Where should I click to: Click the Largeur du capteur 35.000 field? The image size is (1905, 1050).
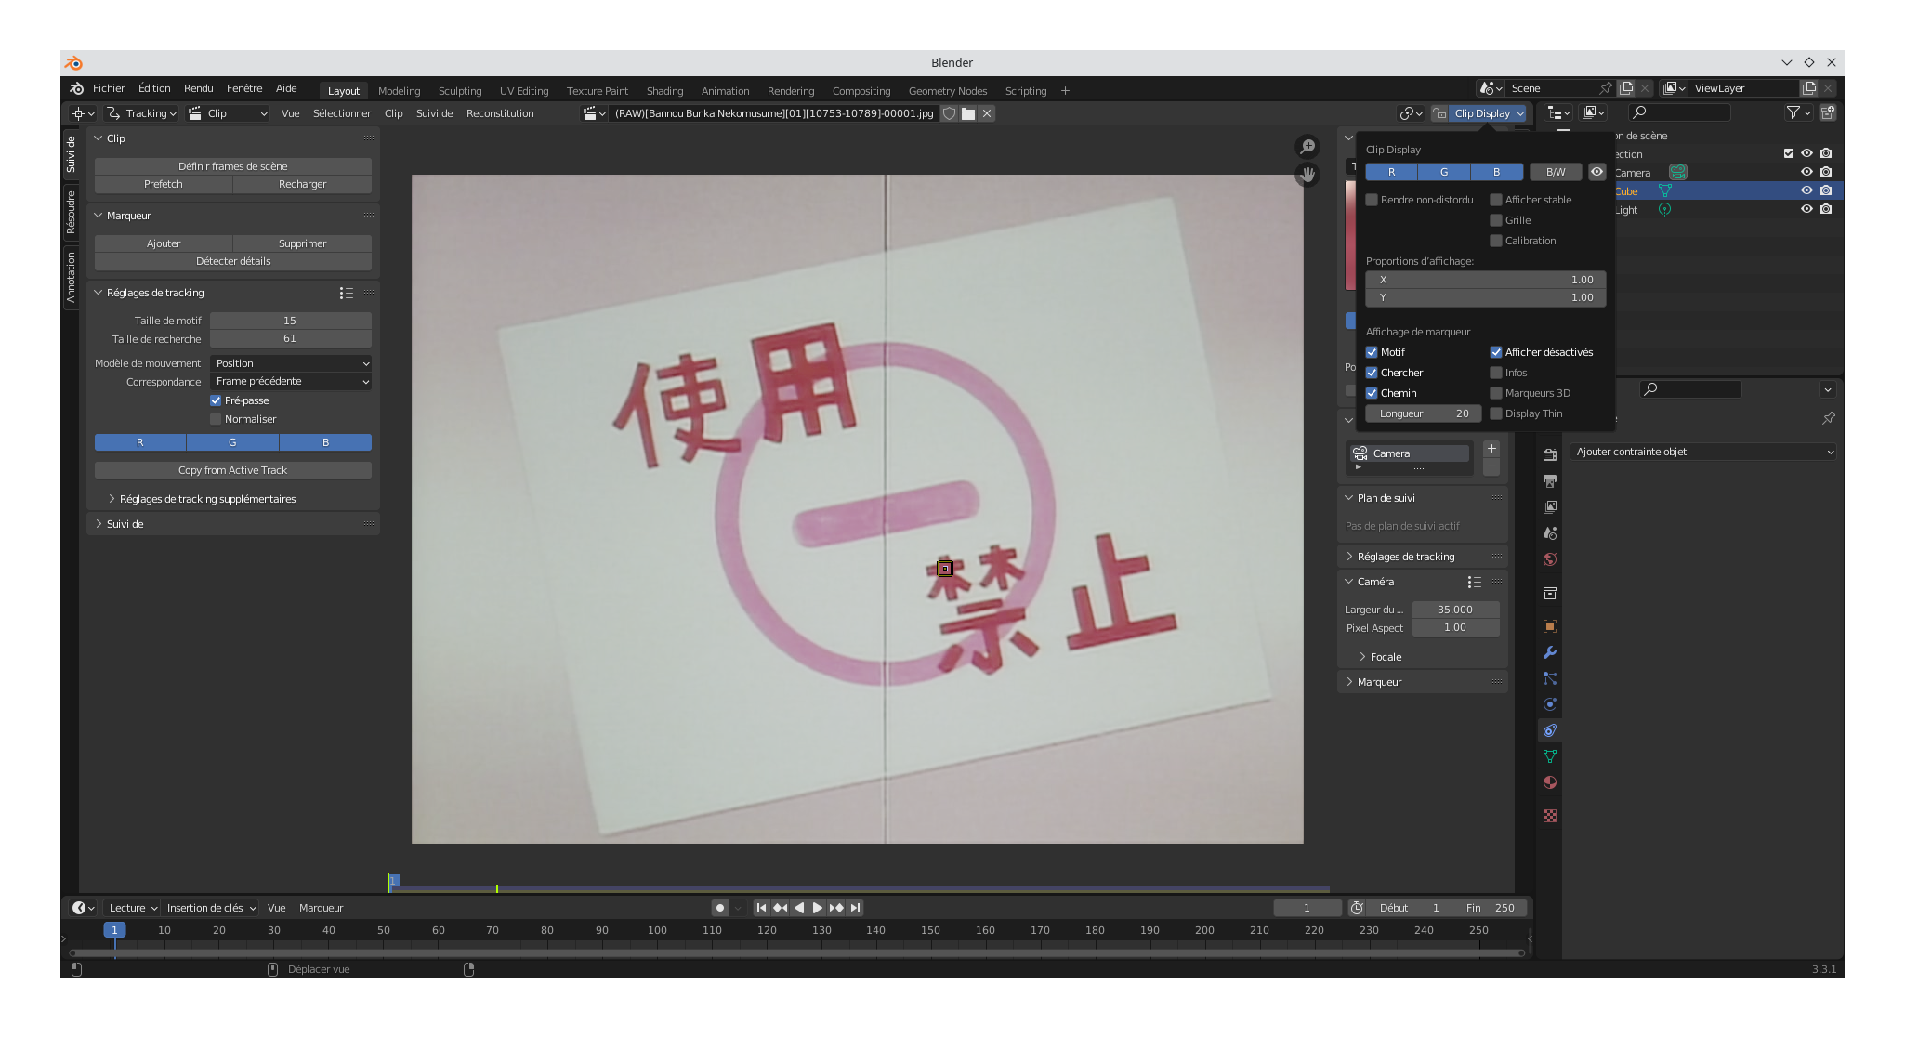[x=1455, y=610]
